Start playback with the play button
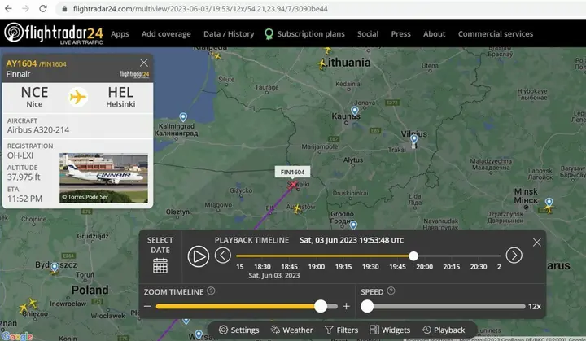Screen dimensions: 586x341 [x=199, y=256]
